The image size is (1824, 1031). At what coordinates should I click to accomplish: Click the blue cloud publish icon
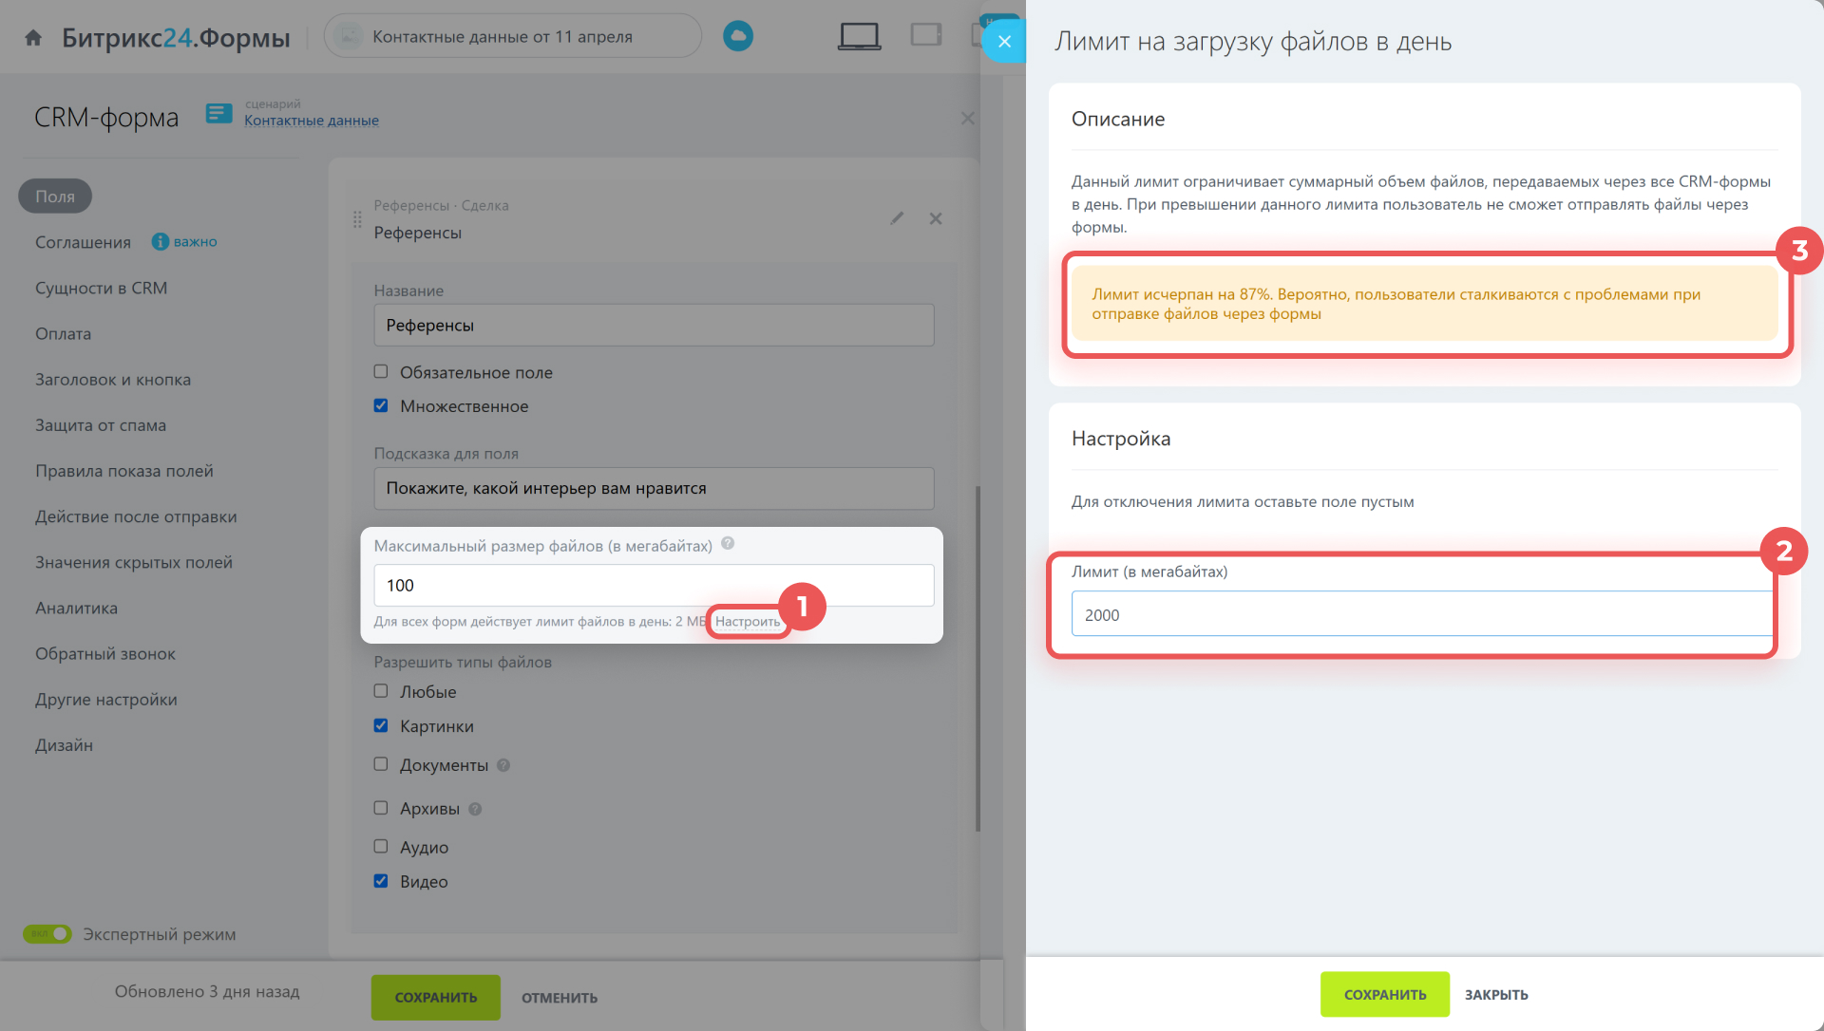pyautogui.click(x=738, y=36)
